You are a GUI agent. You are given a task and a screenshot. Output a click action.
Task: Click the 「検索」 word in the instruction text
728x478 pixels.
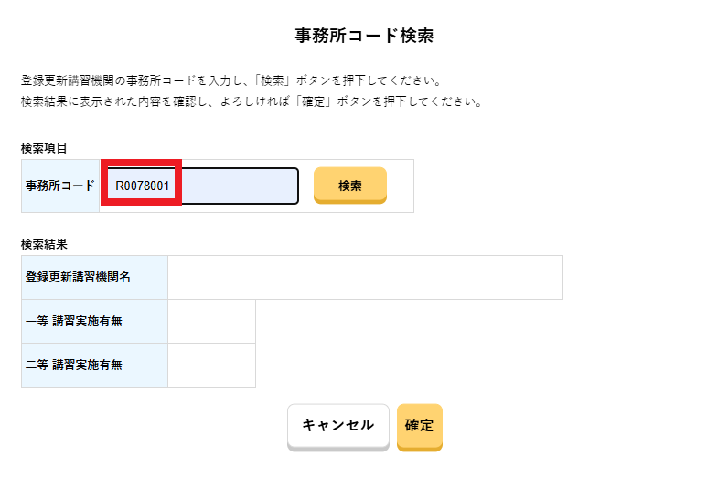[271, 80]
